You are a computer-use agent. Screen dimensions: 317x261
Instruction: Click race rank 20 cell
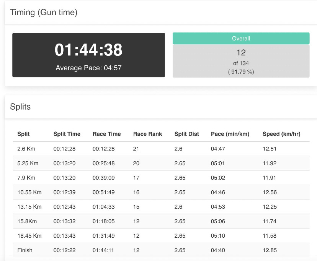(136, 163)
